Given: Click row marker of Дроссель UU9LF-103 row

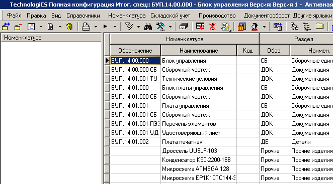Looking at the screenshot, I should (x=107, y=151).
